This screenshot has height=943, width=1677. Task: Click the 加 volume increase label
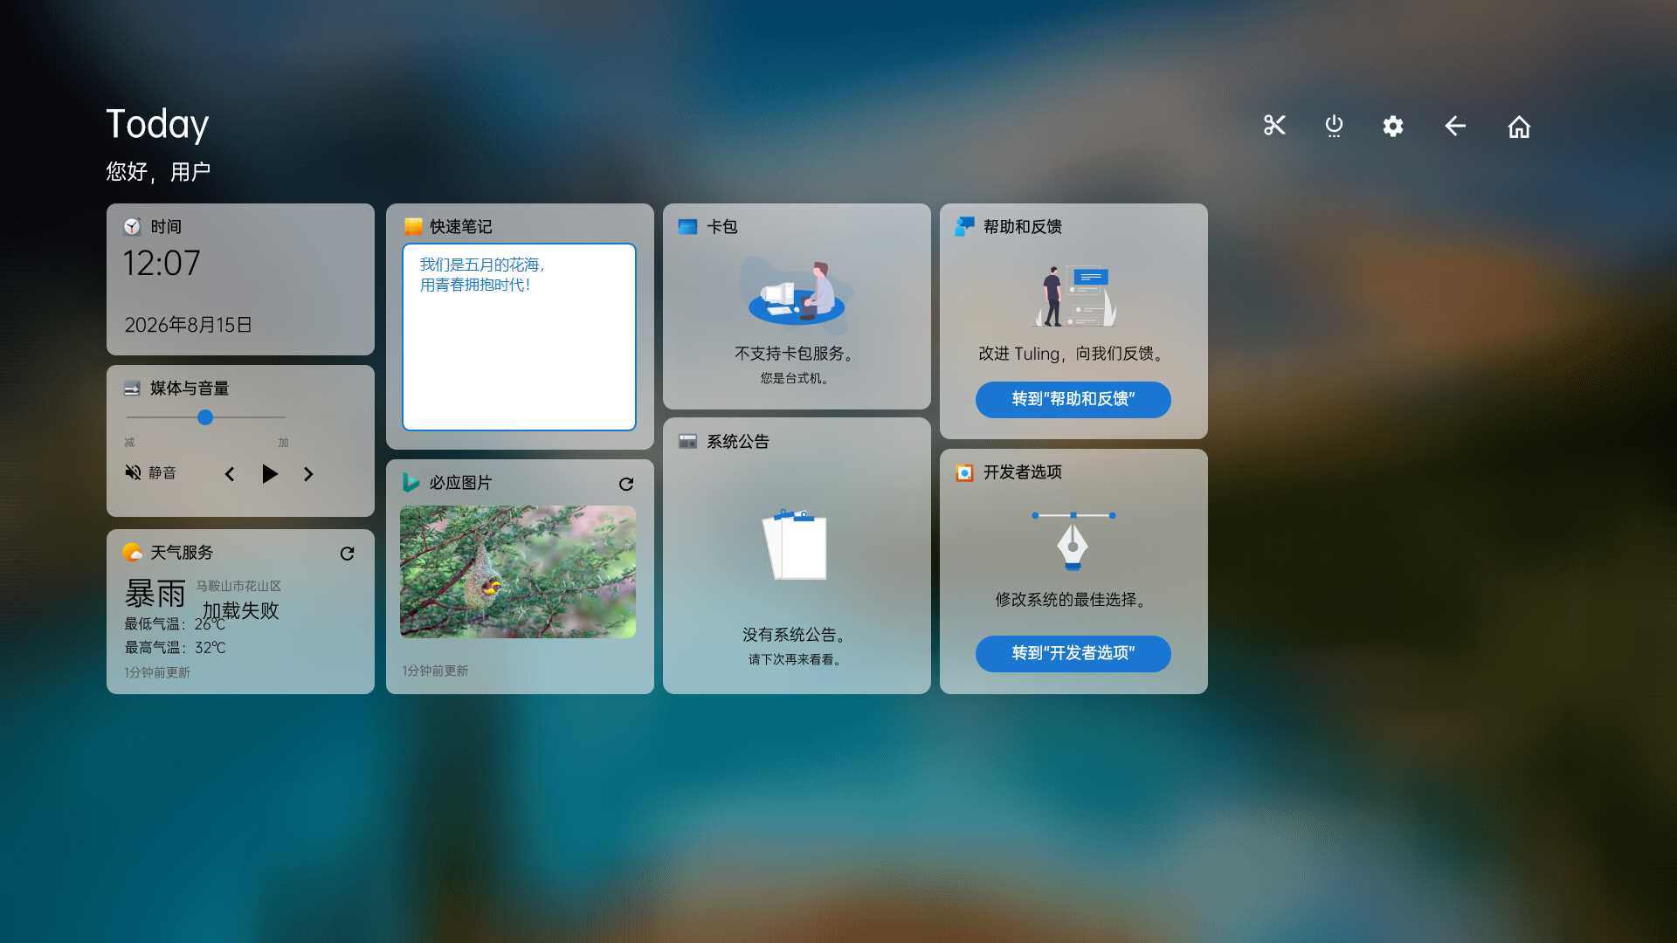[283, 443]
